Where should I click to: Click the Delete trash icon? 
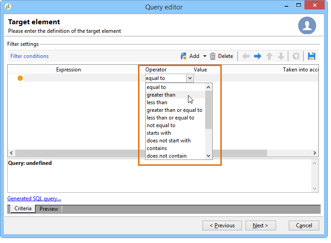pos(213,56)
